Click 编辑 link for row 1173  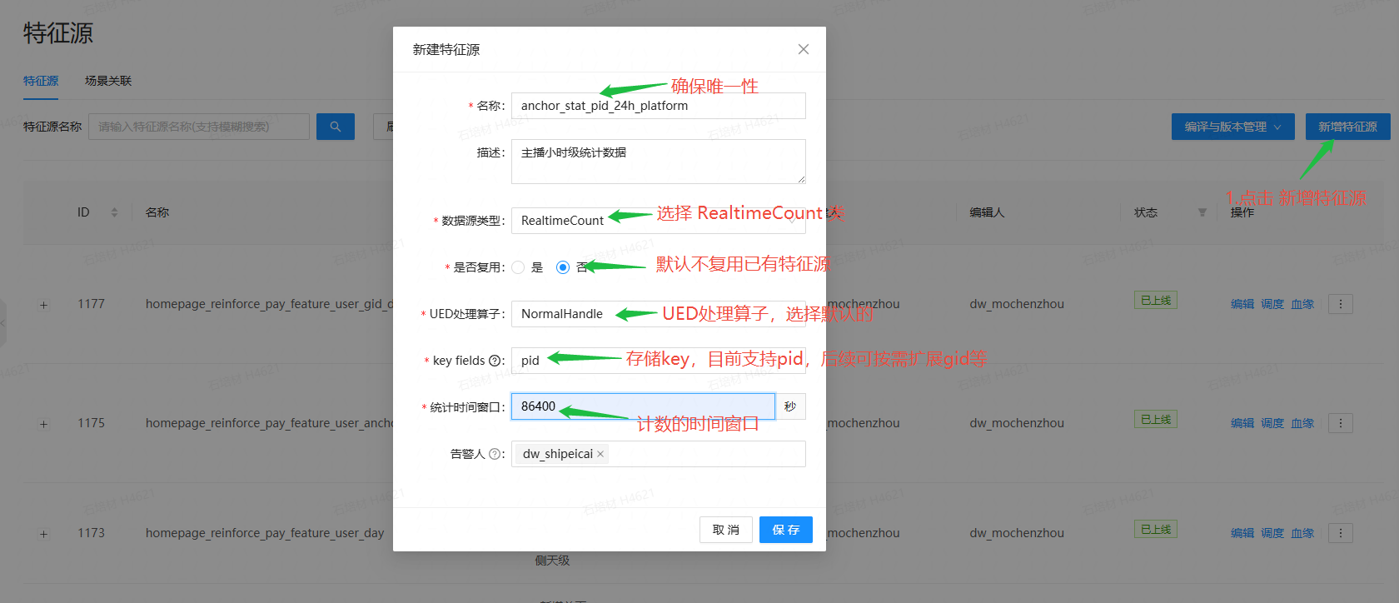pyautogui.click(x=1242, y=533)
